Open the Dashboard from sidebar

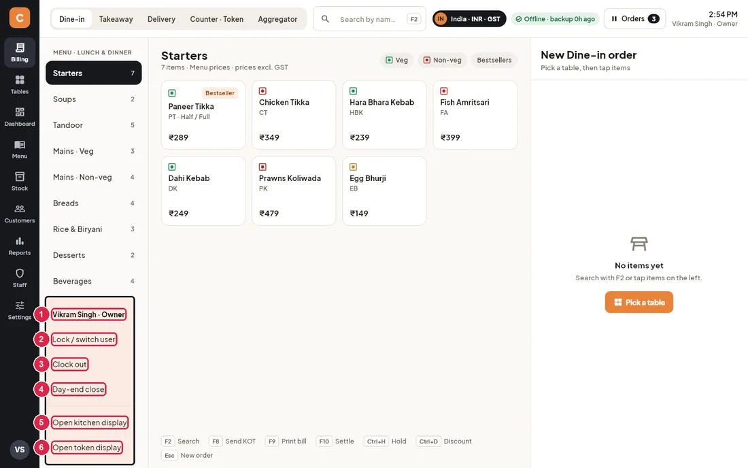pyautogui.click(x=20, y=117)
